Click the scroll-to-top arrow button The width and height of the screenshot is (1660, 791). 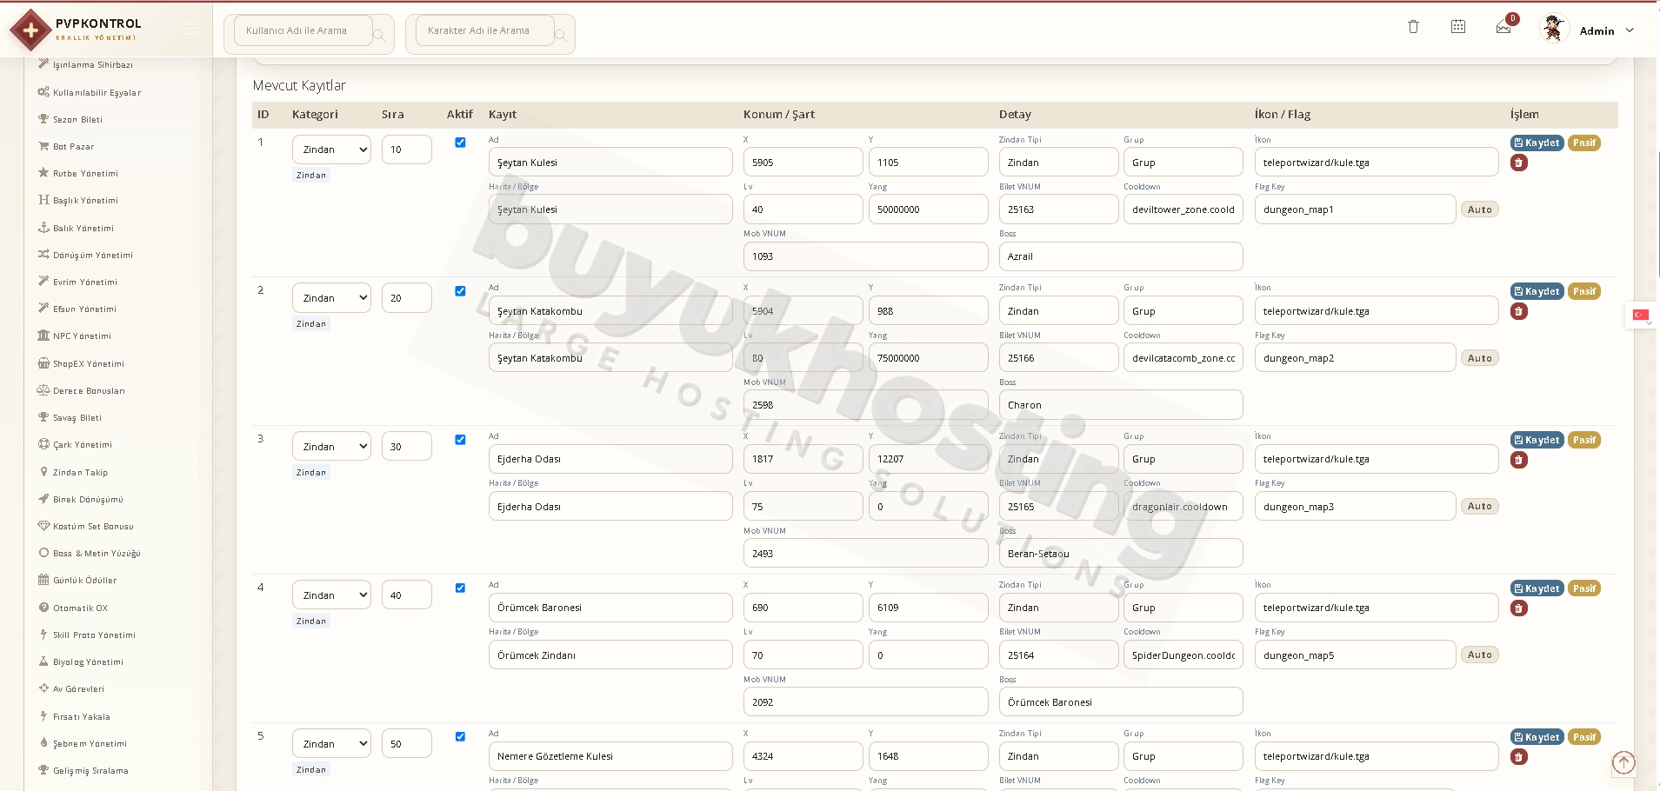point(1623,762)
